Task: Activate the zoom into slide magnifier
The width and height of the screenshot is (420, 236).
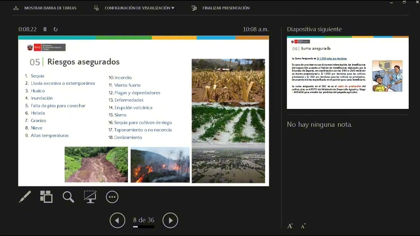Action: (x=68, y=197)
